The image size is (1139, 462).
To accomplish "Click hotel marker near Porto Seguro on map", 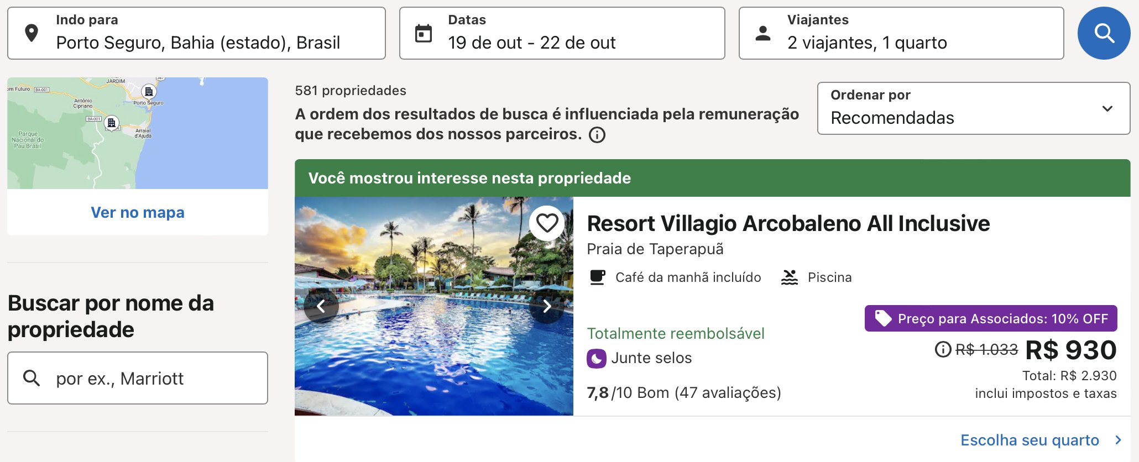I will point(149,92).
